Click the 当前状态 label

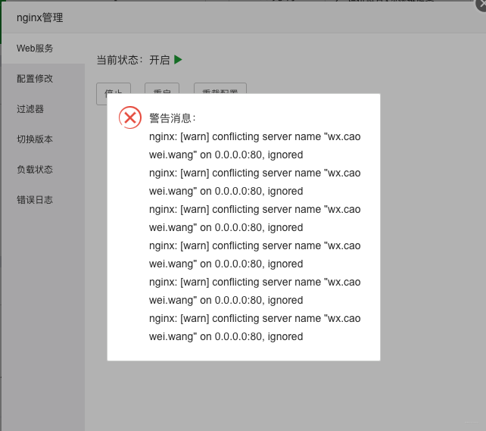point(120,60)
